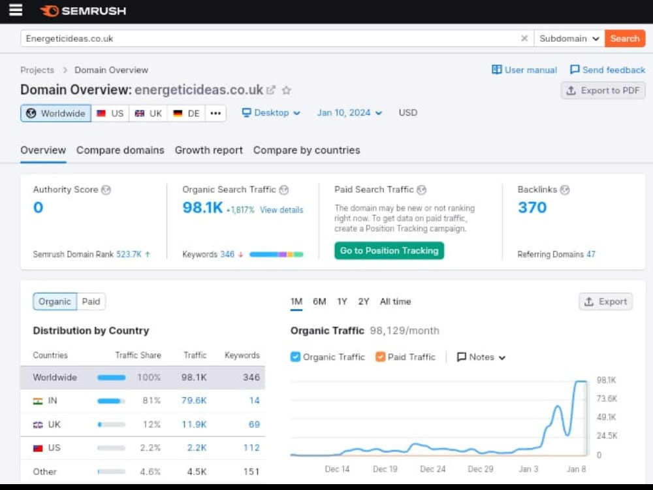
Task: Click Keywords down arrow indicator
Action: click(x=240, y=255)
